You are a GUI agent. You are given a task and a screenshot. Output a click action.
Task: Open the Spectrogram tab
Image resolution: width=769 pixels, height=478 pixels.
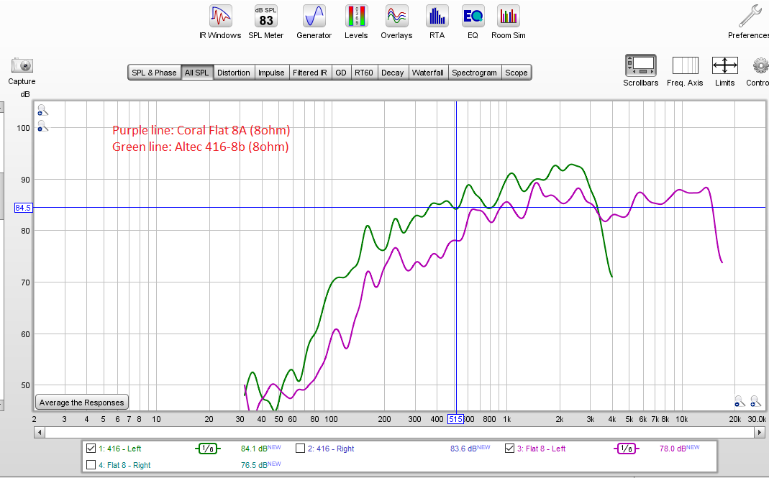pos(474,73)
